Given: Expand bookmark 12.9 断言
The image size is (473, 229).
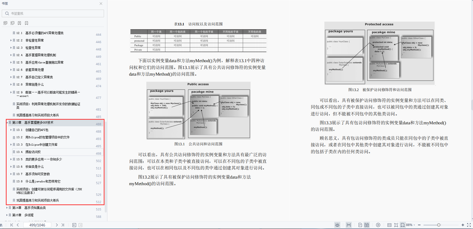Looking at the screenshot, I should click(11, 92).
